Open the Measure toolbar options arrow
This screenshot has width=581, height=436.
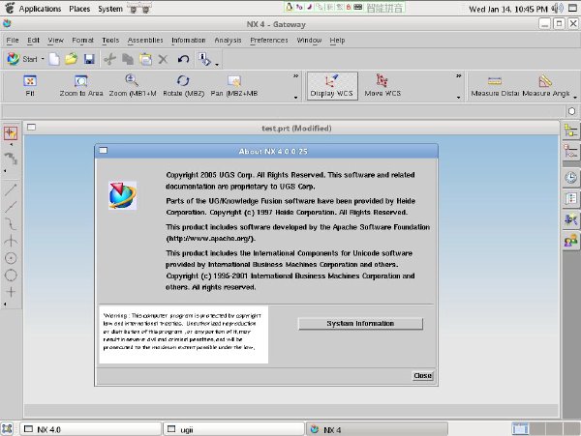pyautogui.click(x=575, y=98)
